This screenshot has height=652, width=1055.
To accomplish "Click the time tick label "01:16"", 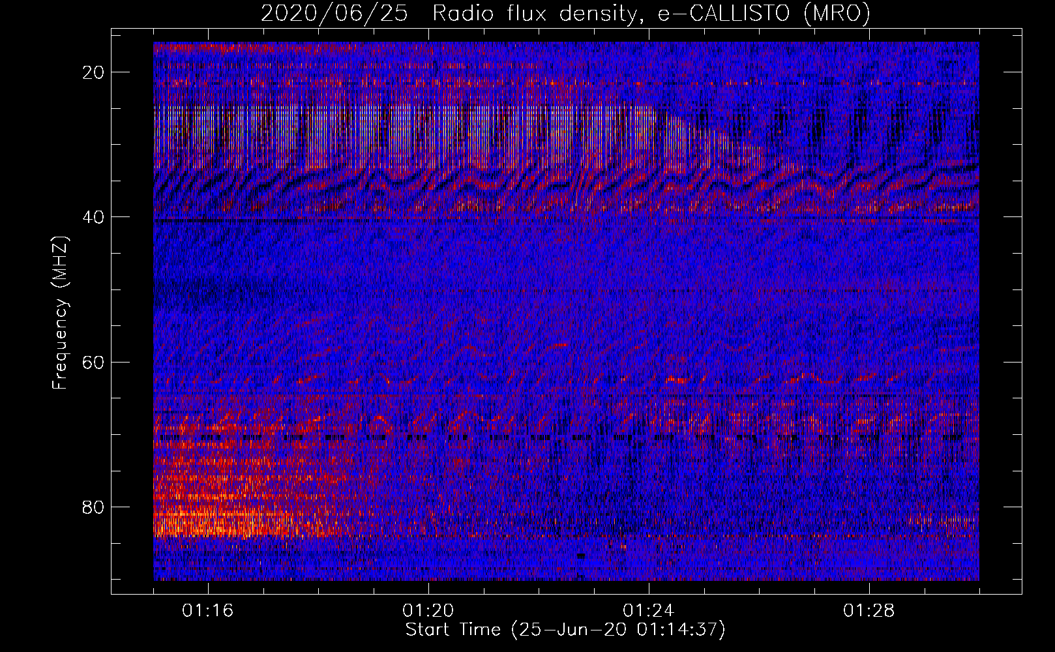I will click(208, 611).
